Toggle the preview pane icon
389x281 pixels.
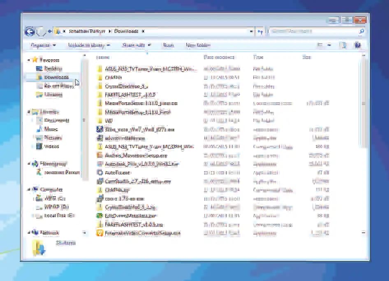tap(343, 45)
